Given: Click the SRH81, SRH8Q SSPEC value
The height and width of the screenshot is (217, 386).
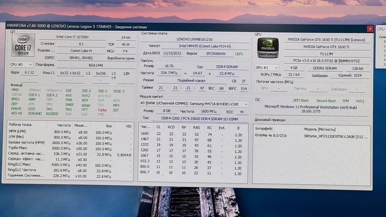Looking at the screenshot, I should click(x=81, y=58).
